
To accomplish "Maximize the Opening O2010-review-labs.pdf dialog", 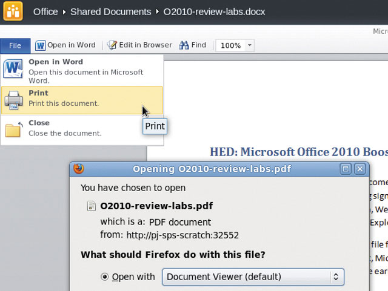I will click(x=346, y=169).
